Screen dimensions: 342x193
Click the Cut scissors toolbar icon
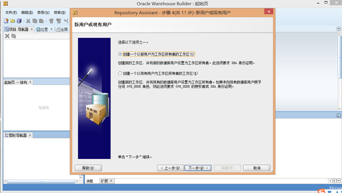pos(28,21)
